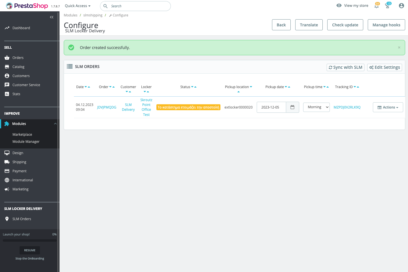Open the Actions dropdown for order JDVJPMQDG
408x272 pixels.
pos(388,107)
